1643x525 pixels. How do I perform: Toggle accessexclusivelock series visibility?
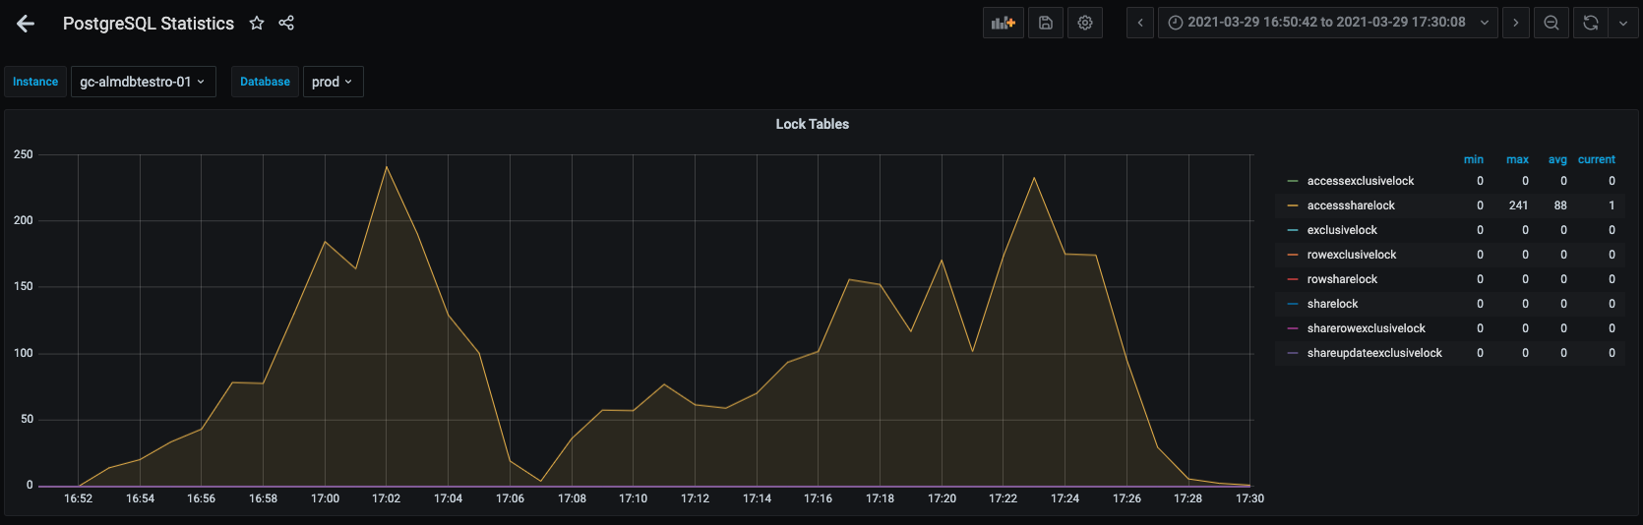coord(1360,181)
